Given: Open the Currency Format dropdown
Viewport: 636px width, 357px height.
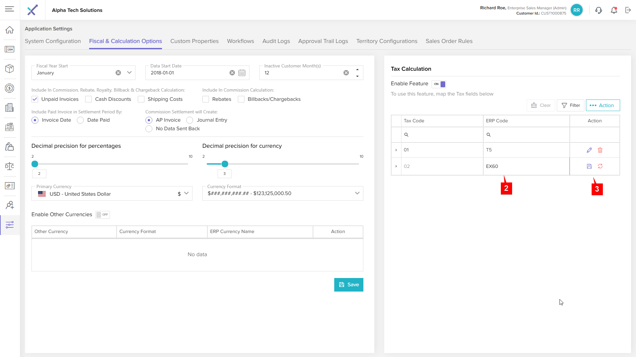Looking at the screenshot, I should coord(357,193).
